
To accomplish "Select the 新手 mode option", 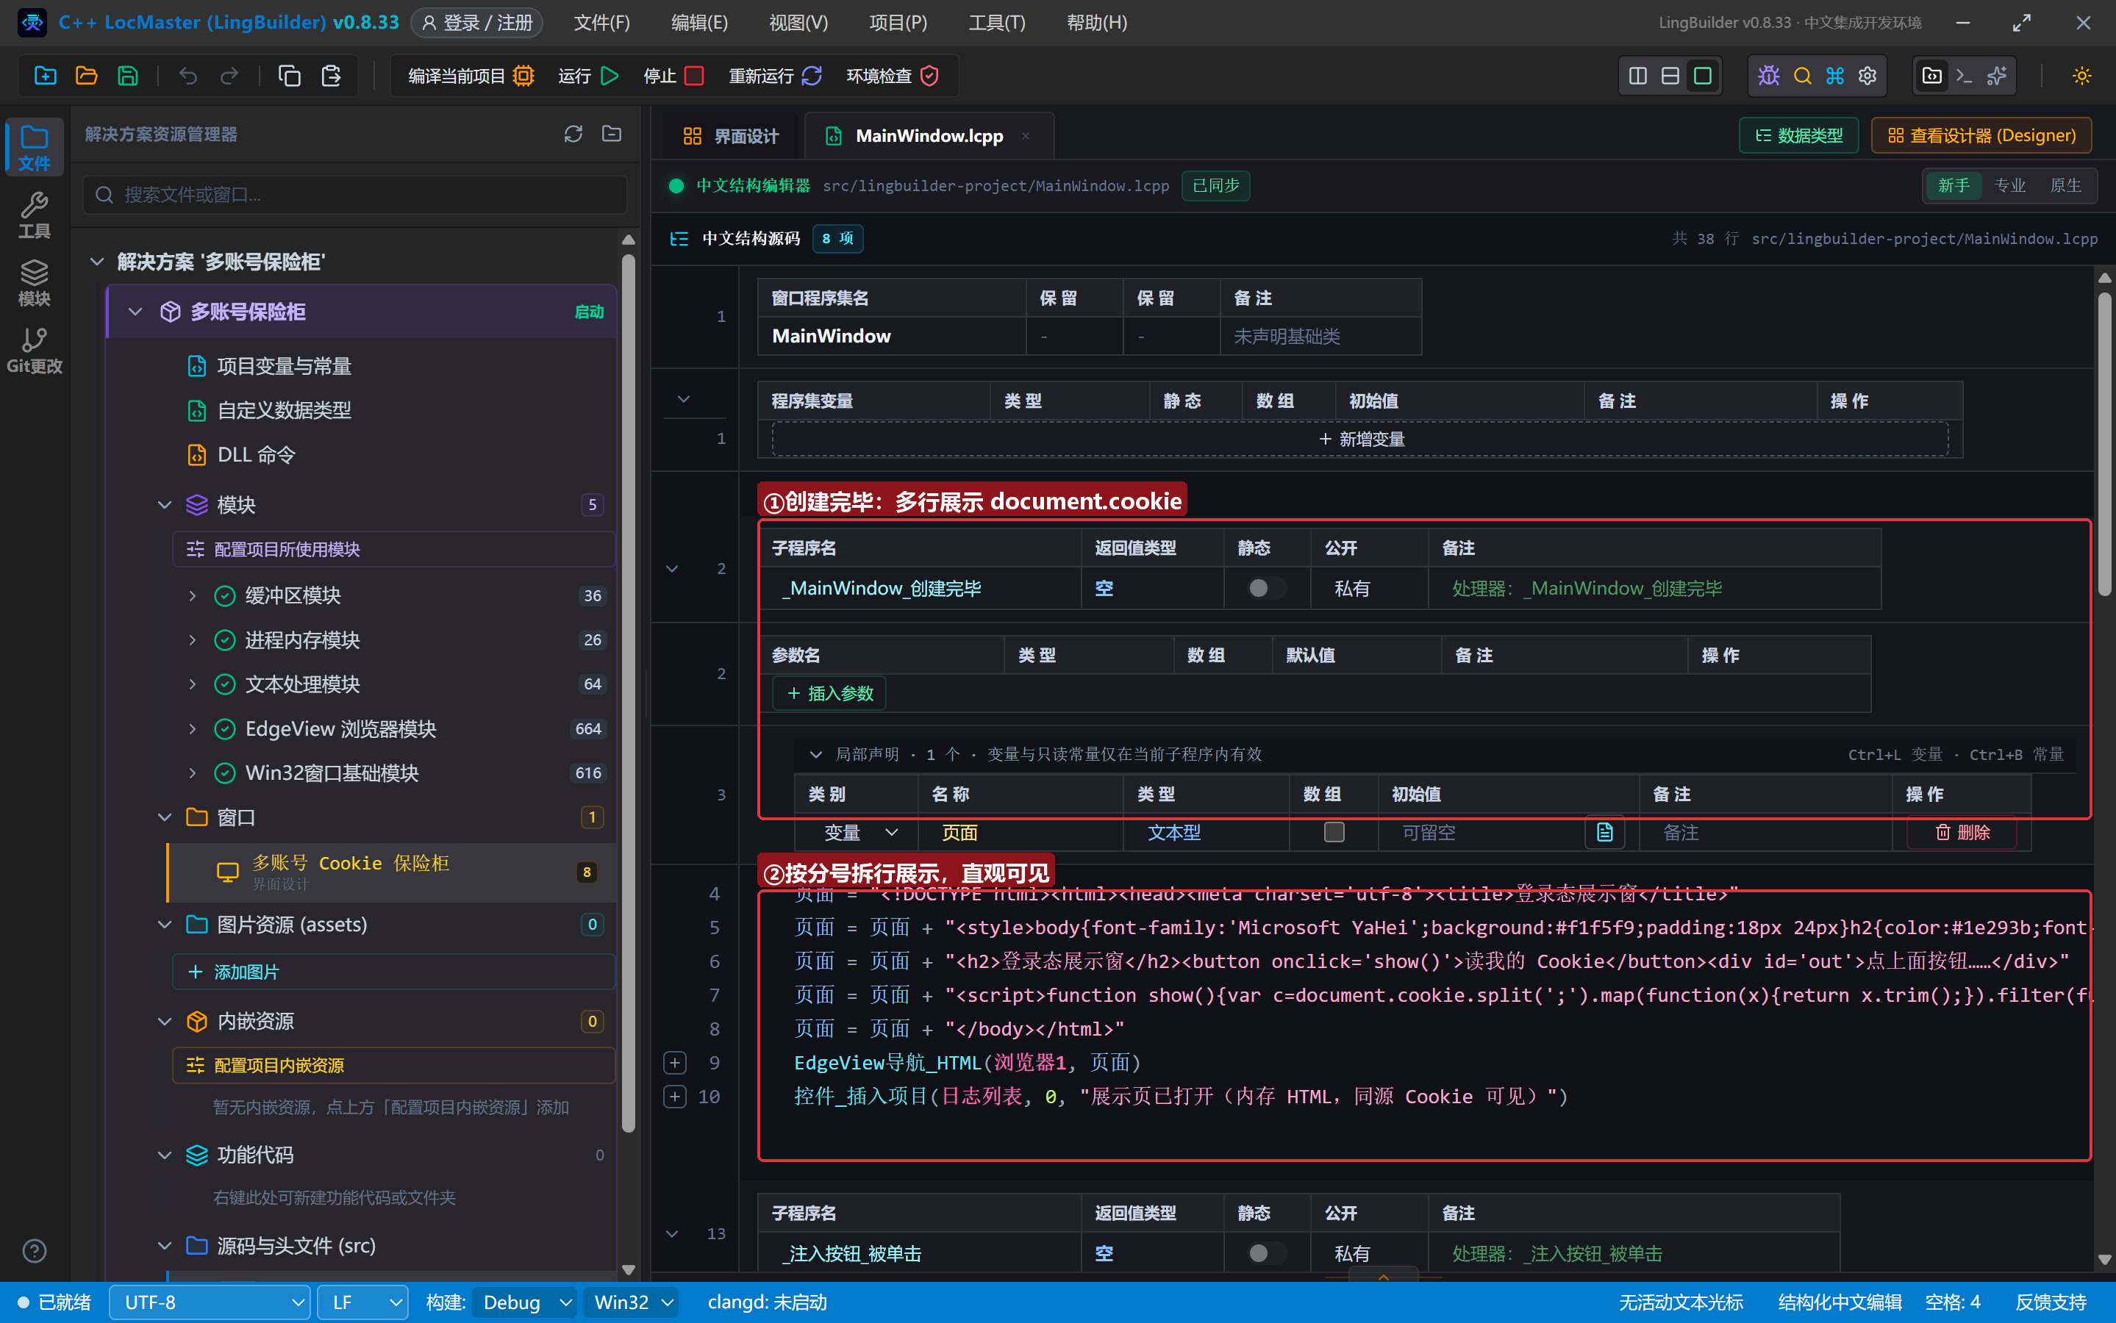I will tap(1954, 185).
